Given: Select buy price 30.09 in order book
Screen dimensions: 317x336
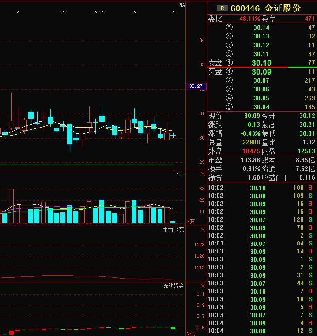Looking at the screenshot, I should tap(261, 72).
